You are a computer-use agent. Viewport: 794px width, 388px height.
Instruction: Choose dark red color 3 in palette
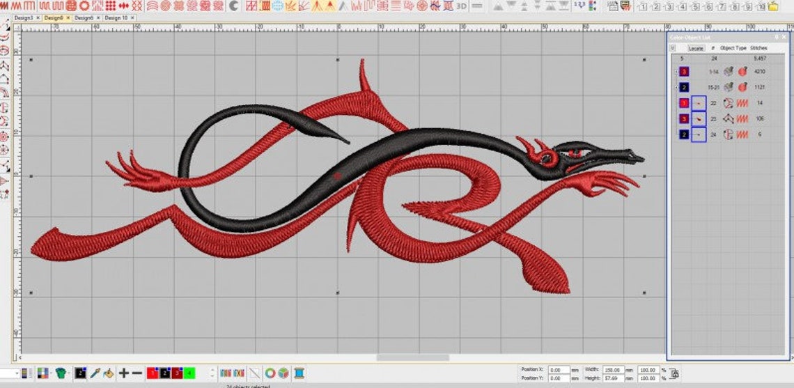coord(177,374)
